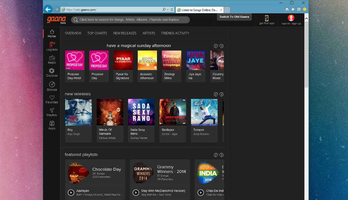Click Switch To Old Gaana button
The width and height of the screenshot is (348, 200).
pyautogui.click(x=234, y=17)
